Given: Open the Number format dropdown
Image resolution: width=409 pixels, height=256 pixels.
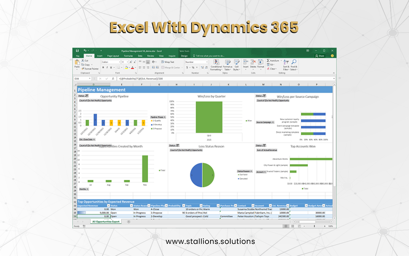Looking at the screenshot, I should 207,62.
